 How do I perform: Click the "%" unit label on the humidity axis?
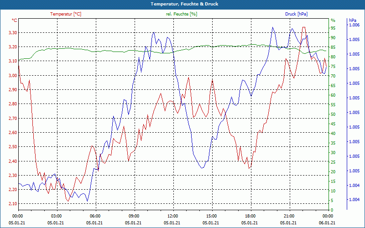(x=333, y=21)
